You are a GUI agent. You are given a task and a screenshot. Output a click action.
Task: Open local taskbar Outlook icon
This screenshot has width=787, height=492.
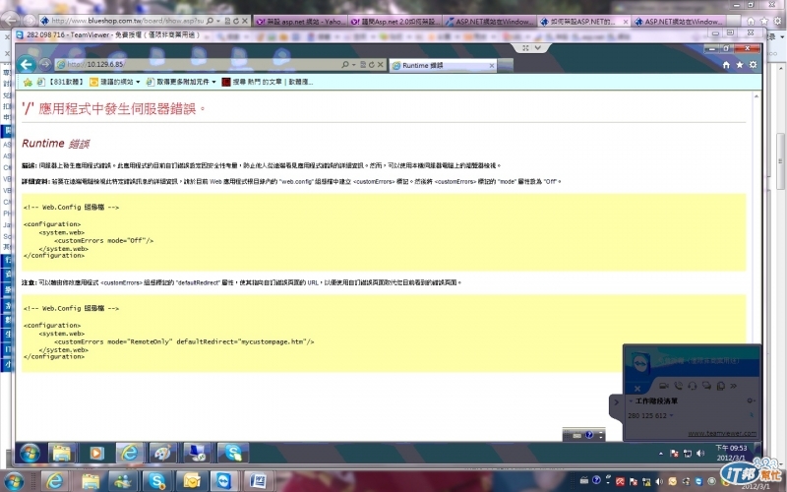(x=191, y=481)
